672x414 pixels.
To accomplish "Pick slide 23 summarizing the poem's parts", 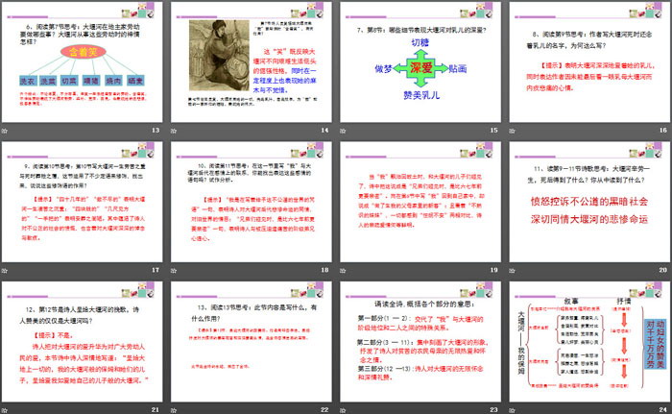I will (x=420, y=338).
